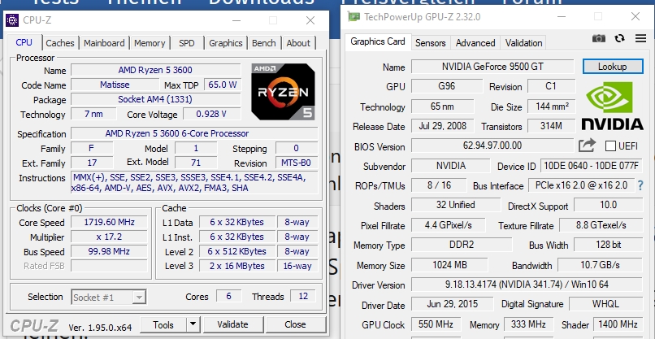Click the CPU-Z title bar app icon
Image resolution: width=655 pixels, height=339 pixels.
point(12,20)
